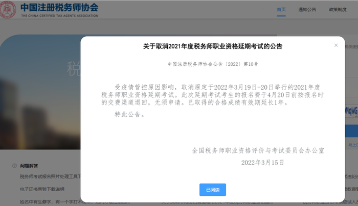This screenshot has height=206, width=358.
Task: Open the 政策制度 navigation tab
Action: 337,10
